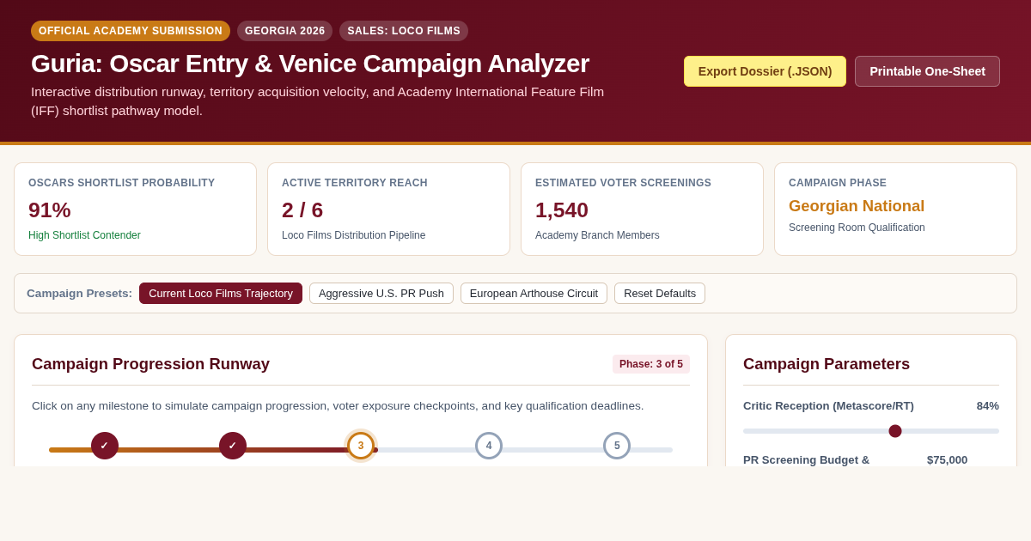Click High Shortlist Contender label

84,235
